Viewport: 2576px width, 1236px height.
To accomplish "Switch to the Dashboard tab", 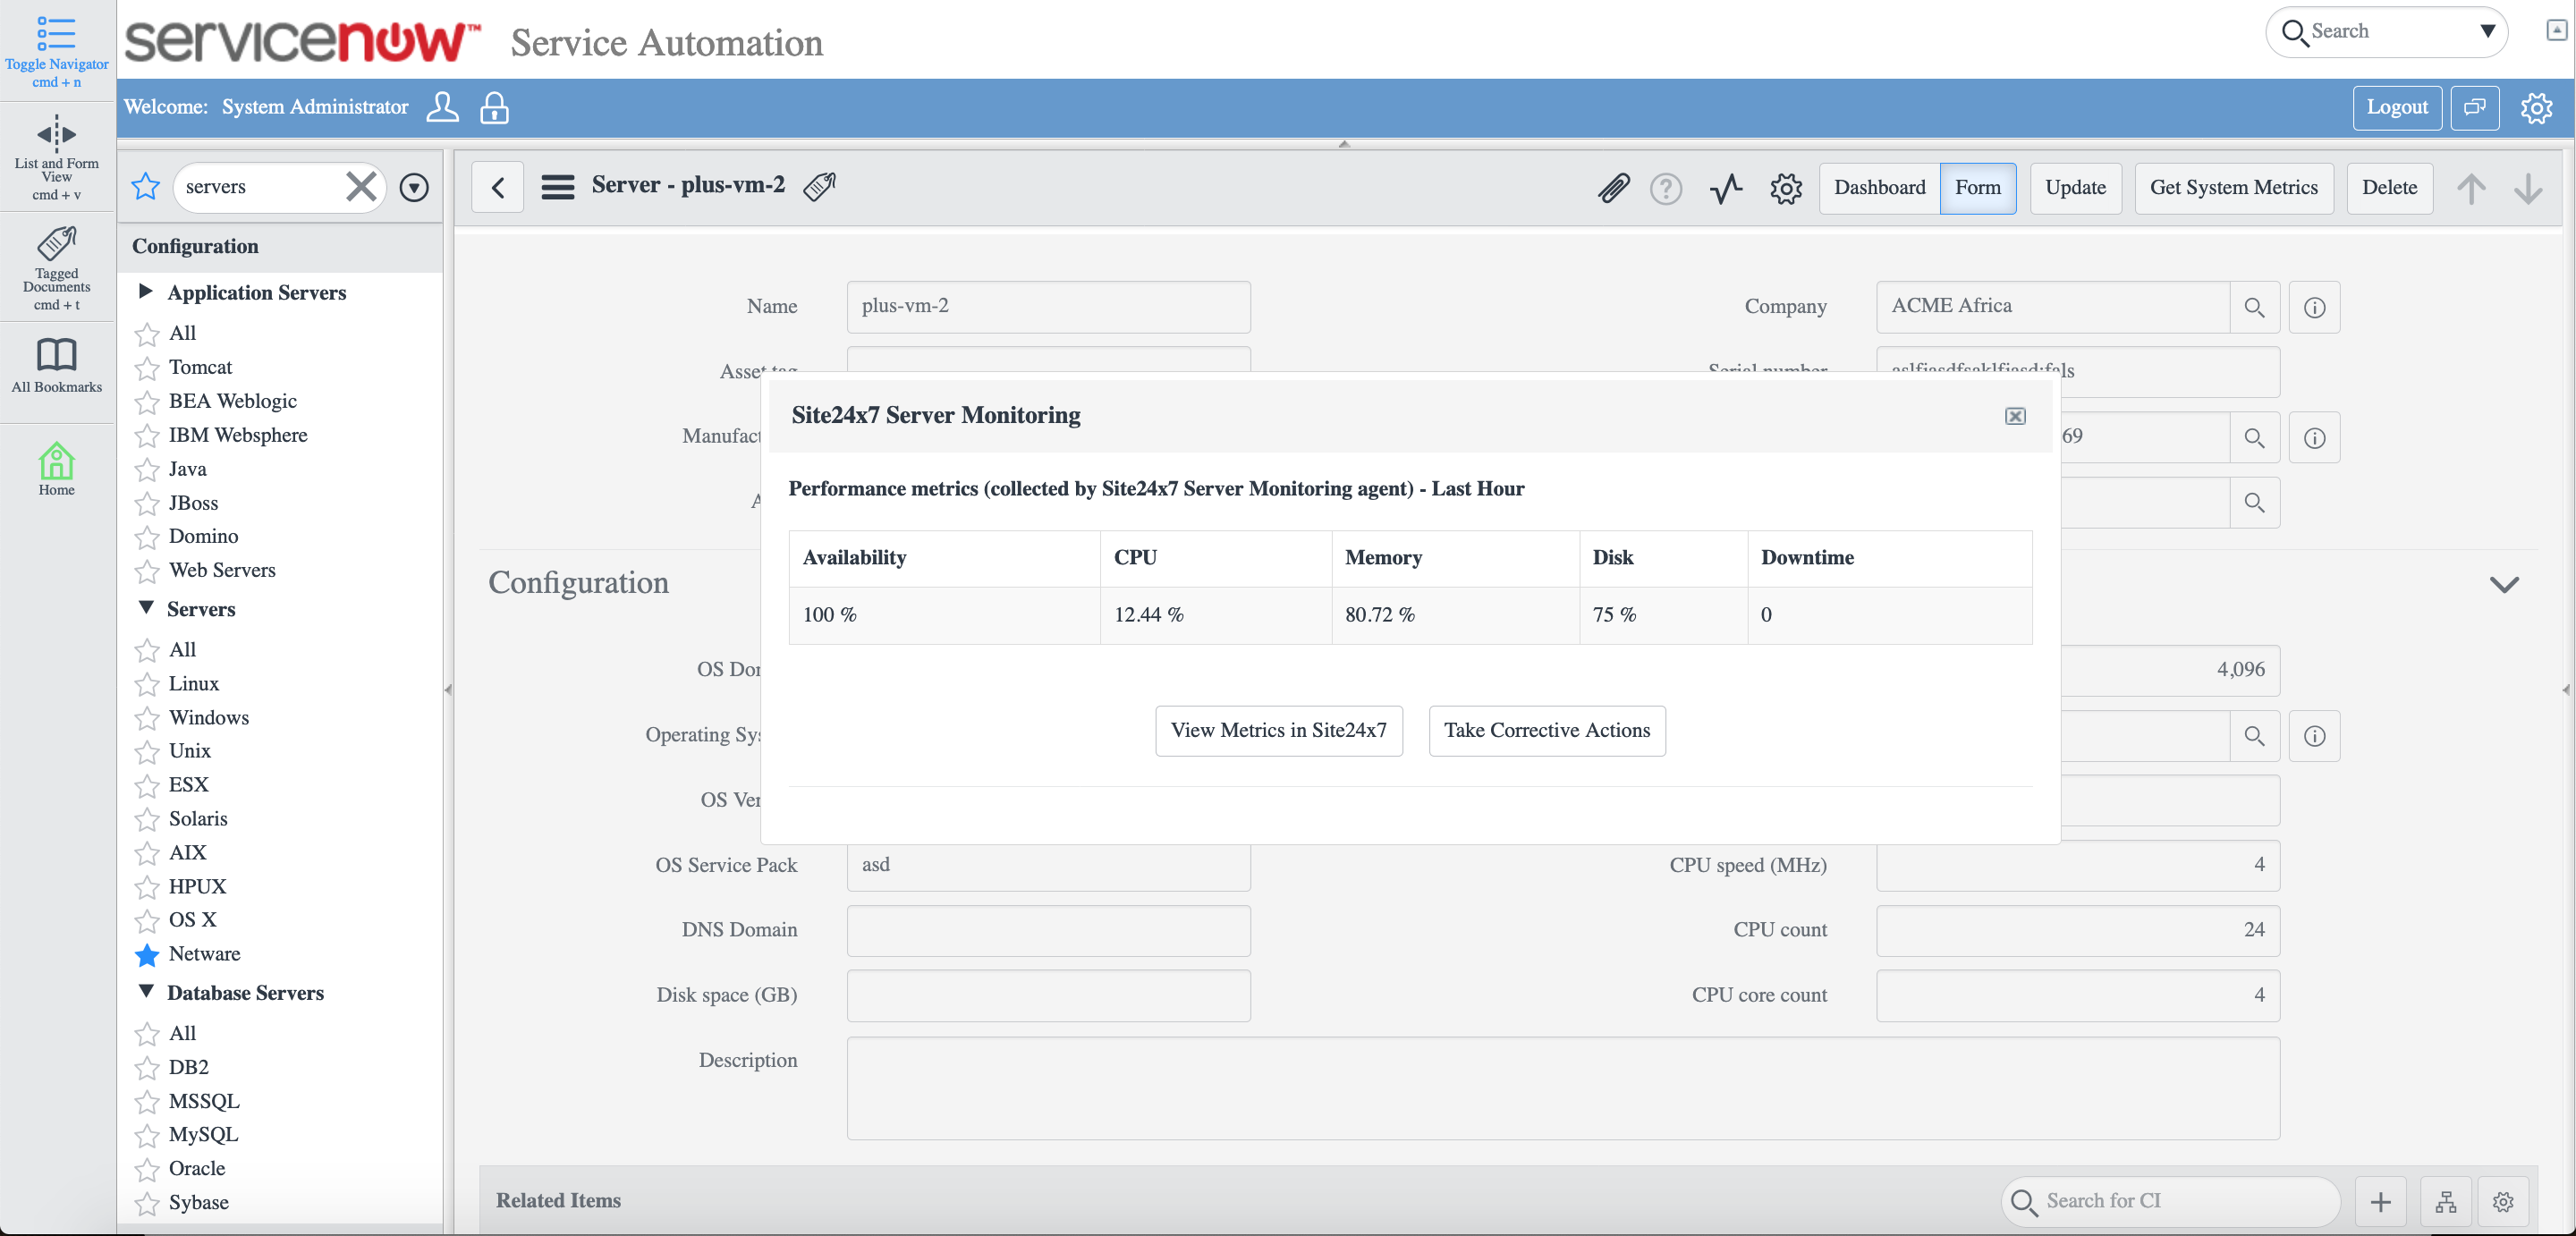I will pyautogui.click(x=1880, y=188).
